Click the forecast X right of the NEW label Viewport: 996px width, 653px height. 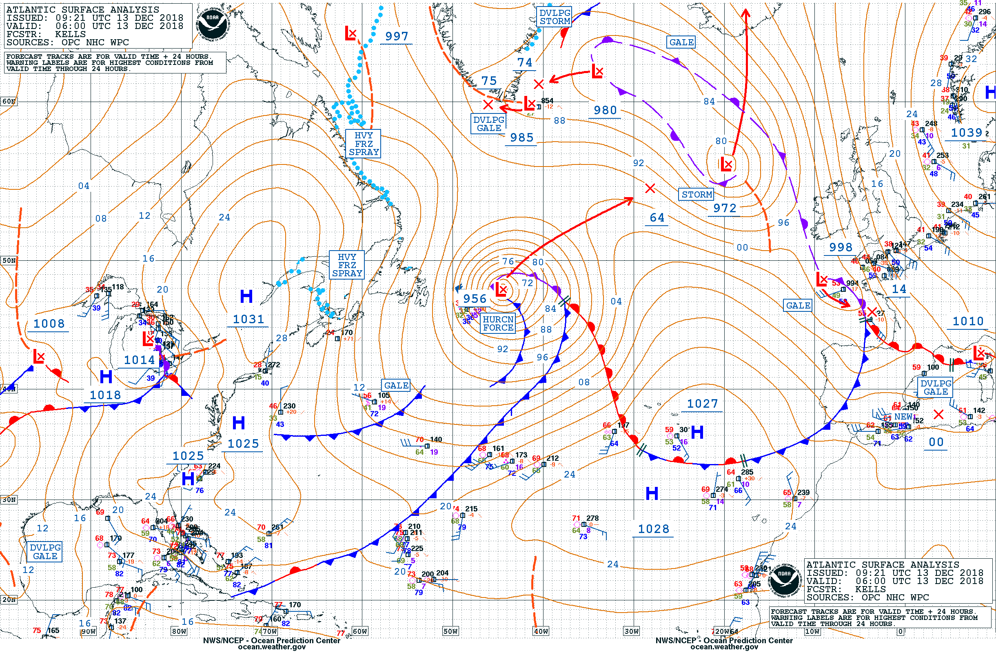(938, 414)
